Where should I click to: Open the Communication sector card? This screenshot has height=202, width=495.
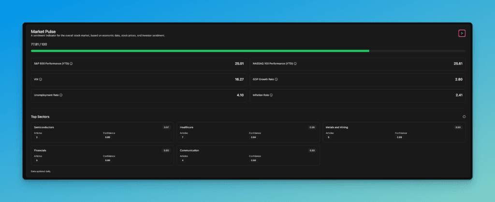pos(247,155)
